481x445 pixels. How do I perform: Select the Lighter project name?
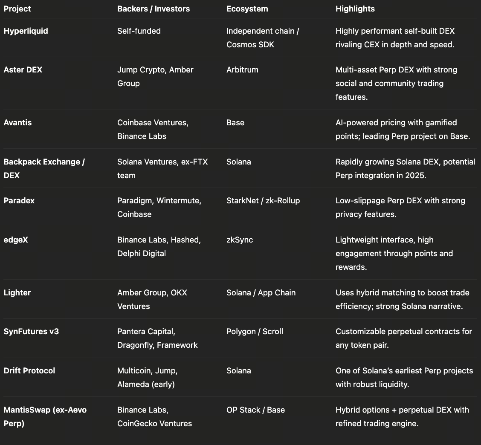click(17, 292)
